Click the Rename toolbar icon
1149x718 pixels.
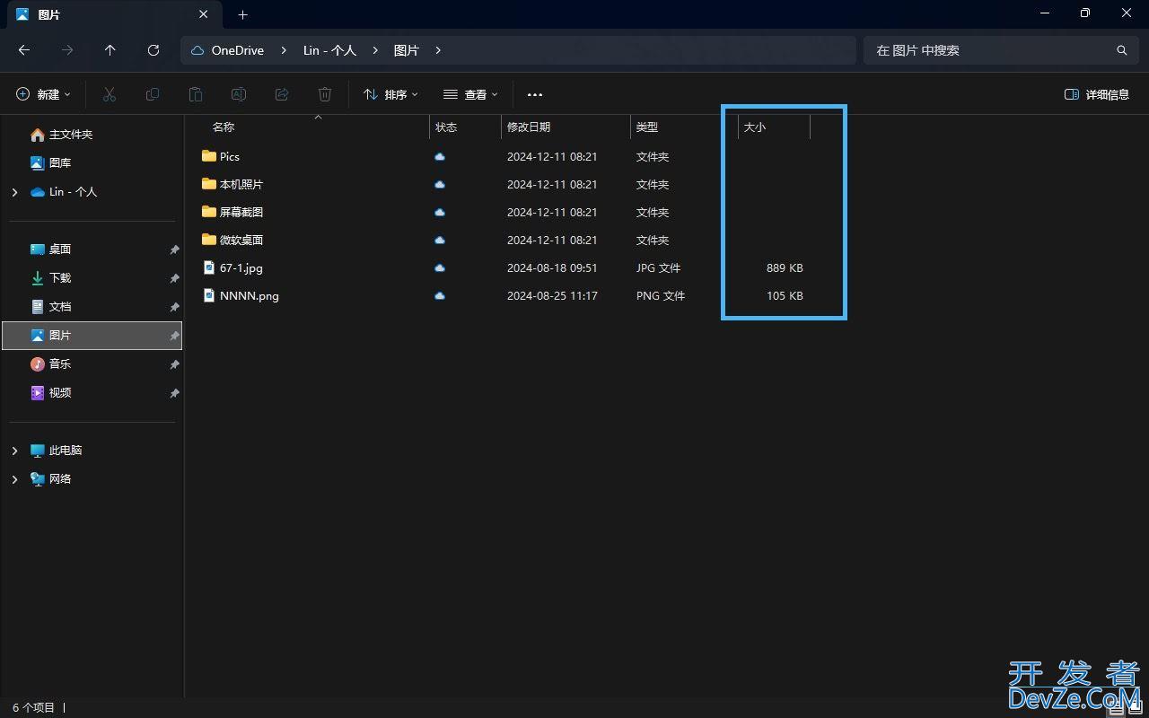click(x=239, y=94)
